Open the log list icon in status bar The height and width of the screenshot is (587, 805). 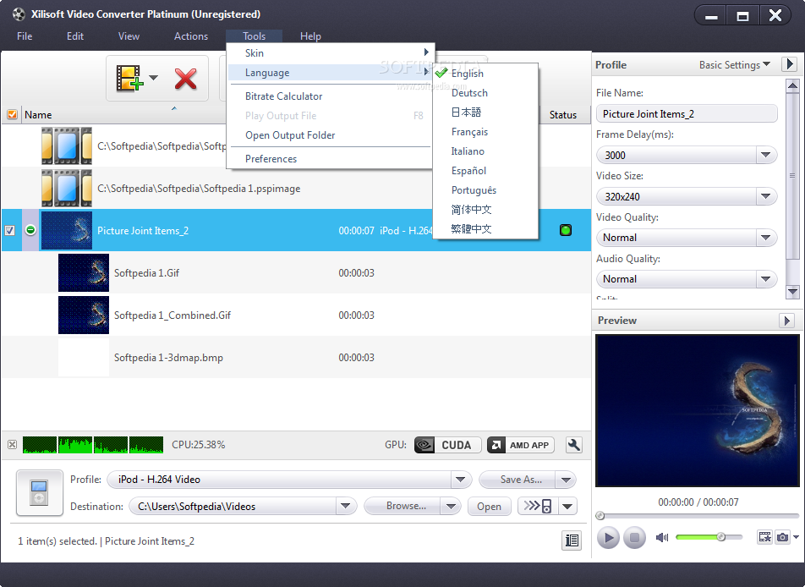point(572,540)
